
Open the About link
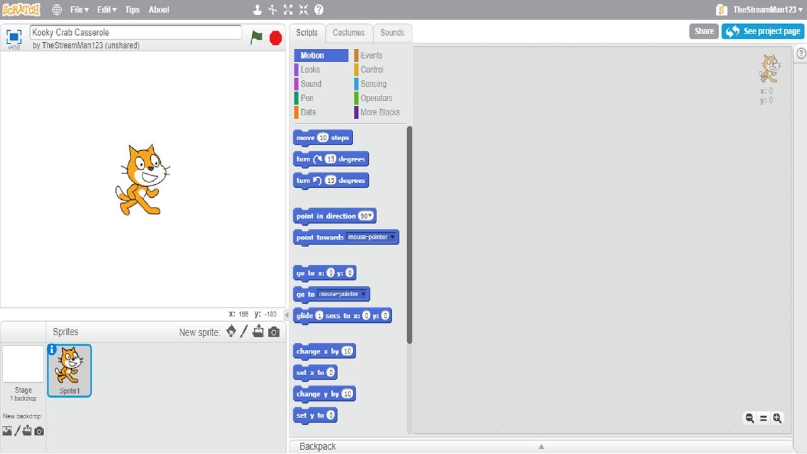(x=159, y=9)
